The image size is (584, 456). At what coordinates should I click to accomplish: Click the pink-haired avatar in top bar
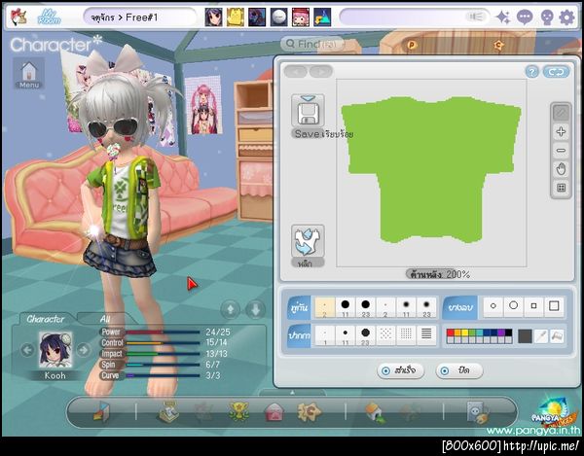click(301, 18)
